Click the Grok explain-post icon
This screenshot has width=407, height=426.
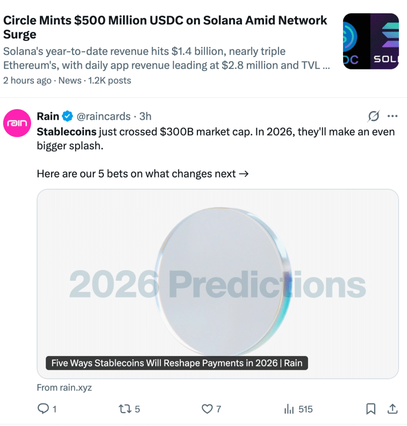click(x=374, y=116)
